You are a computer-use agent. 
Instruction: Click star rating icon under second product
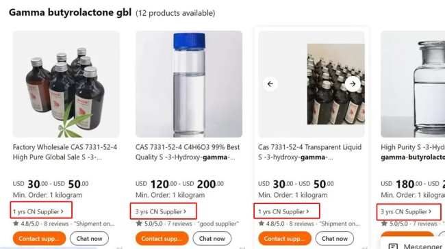139,224
